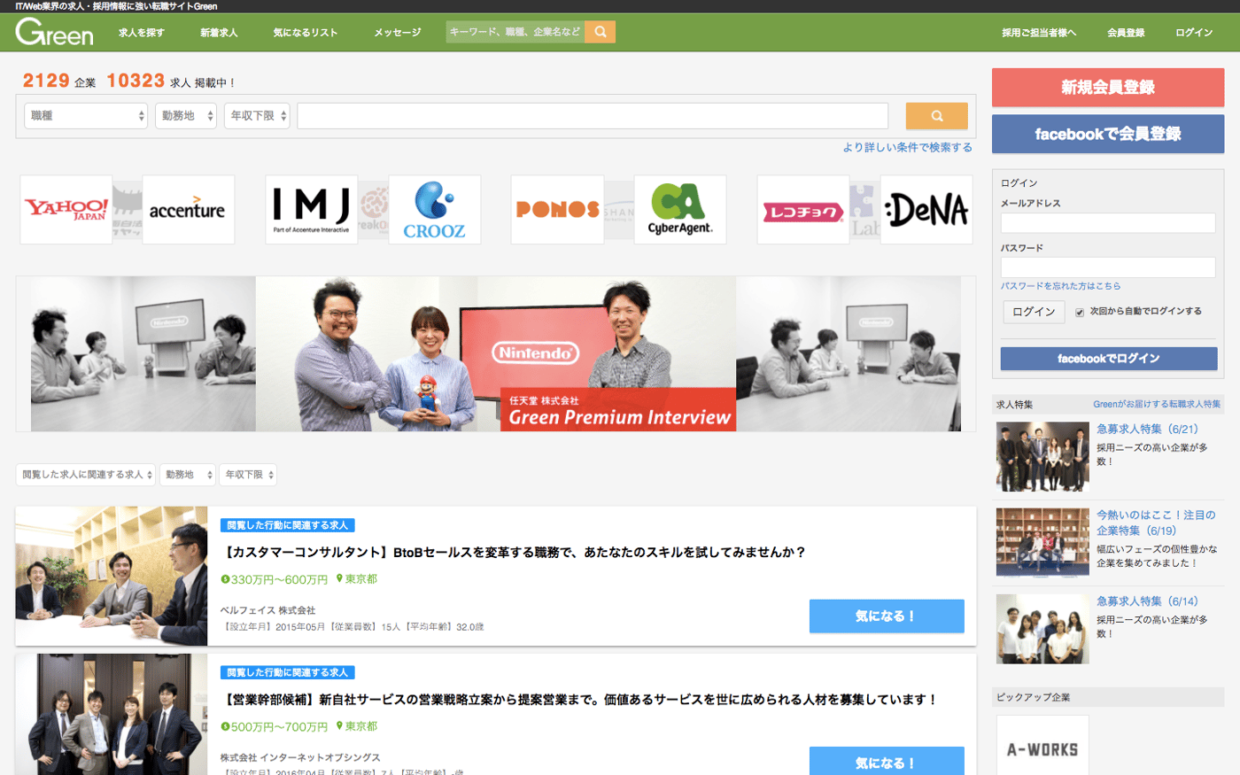Click the パスワード input field
Image resolution: width=1240 pixels, height=775 pixels.
point(1108,267)
